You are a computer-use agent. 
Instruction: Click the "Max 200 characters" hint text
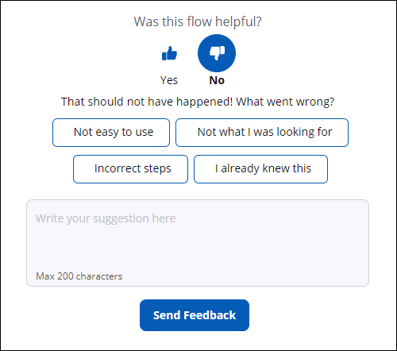pos(79,276)
